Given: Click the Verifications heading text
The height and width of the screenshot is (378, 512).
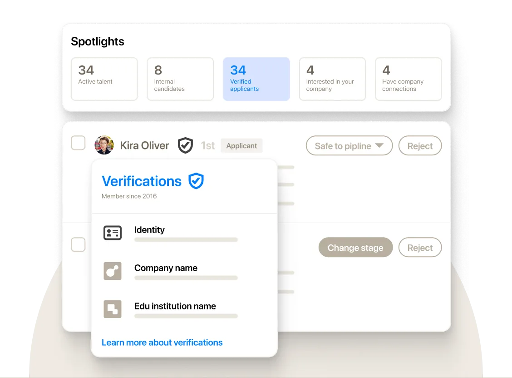Looking at the screenshot, I should 141,181.
